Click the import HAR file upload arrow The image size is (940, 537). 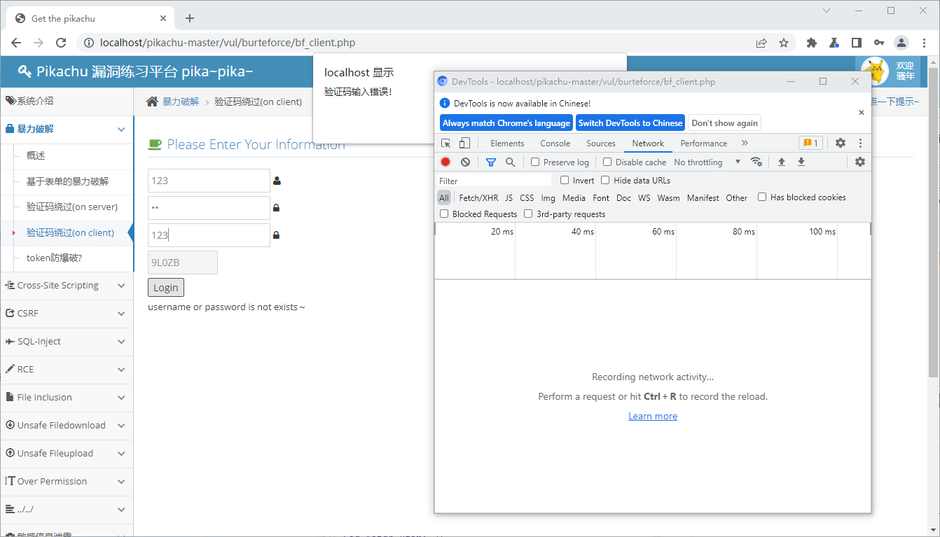coord(782,162)
